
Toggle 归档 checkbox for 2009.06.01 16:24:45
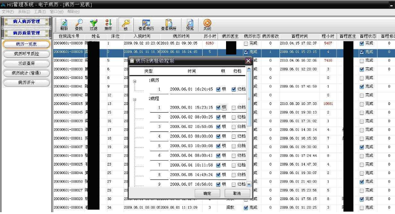pos(234,89)
